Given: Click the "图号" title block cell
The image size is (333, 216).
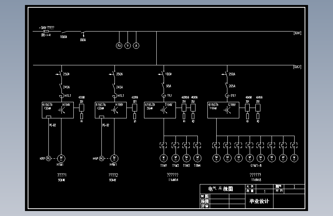Looking at the screenshot, I should (278, 186).
